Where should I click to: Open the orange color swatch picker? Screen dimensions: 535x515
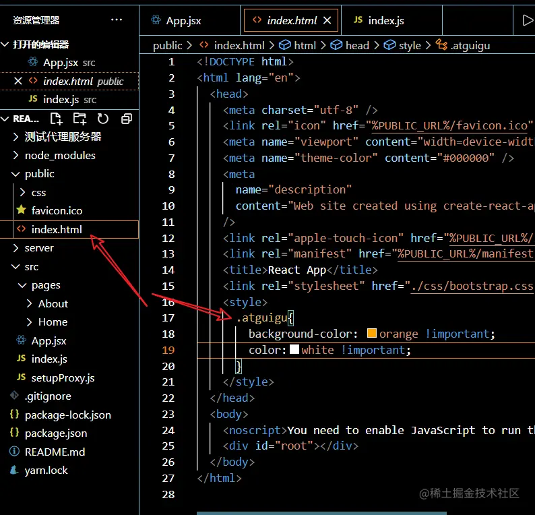[x=371, y=333]
